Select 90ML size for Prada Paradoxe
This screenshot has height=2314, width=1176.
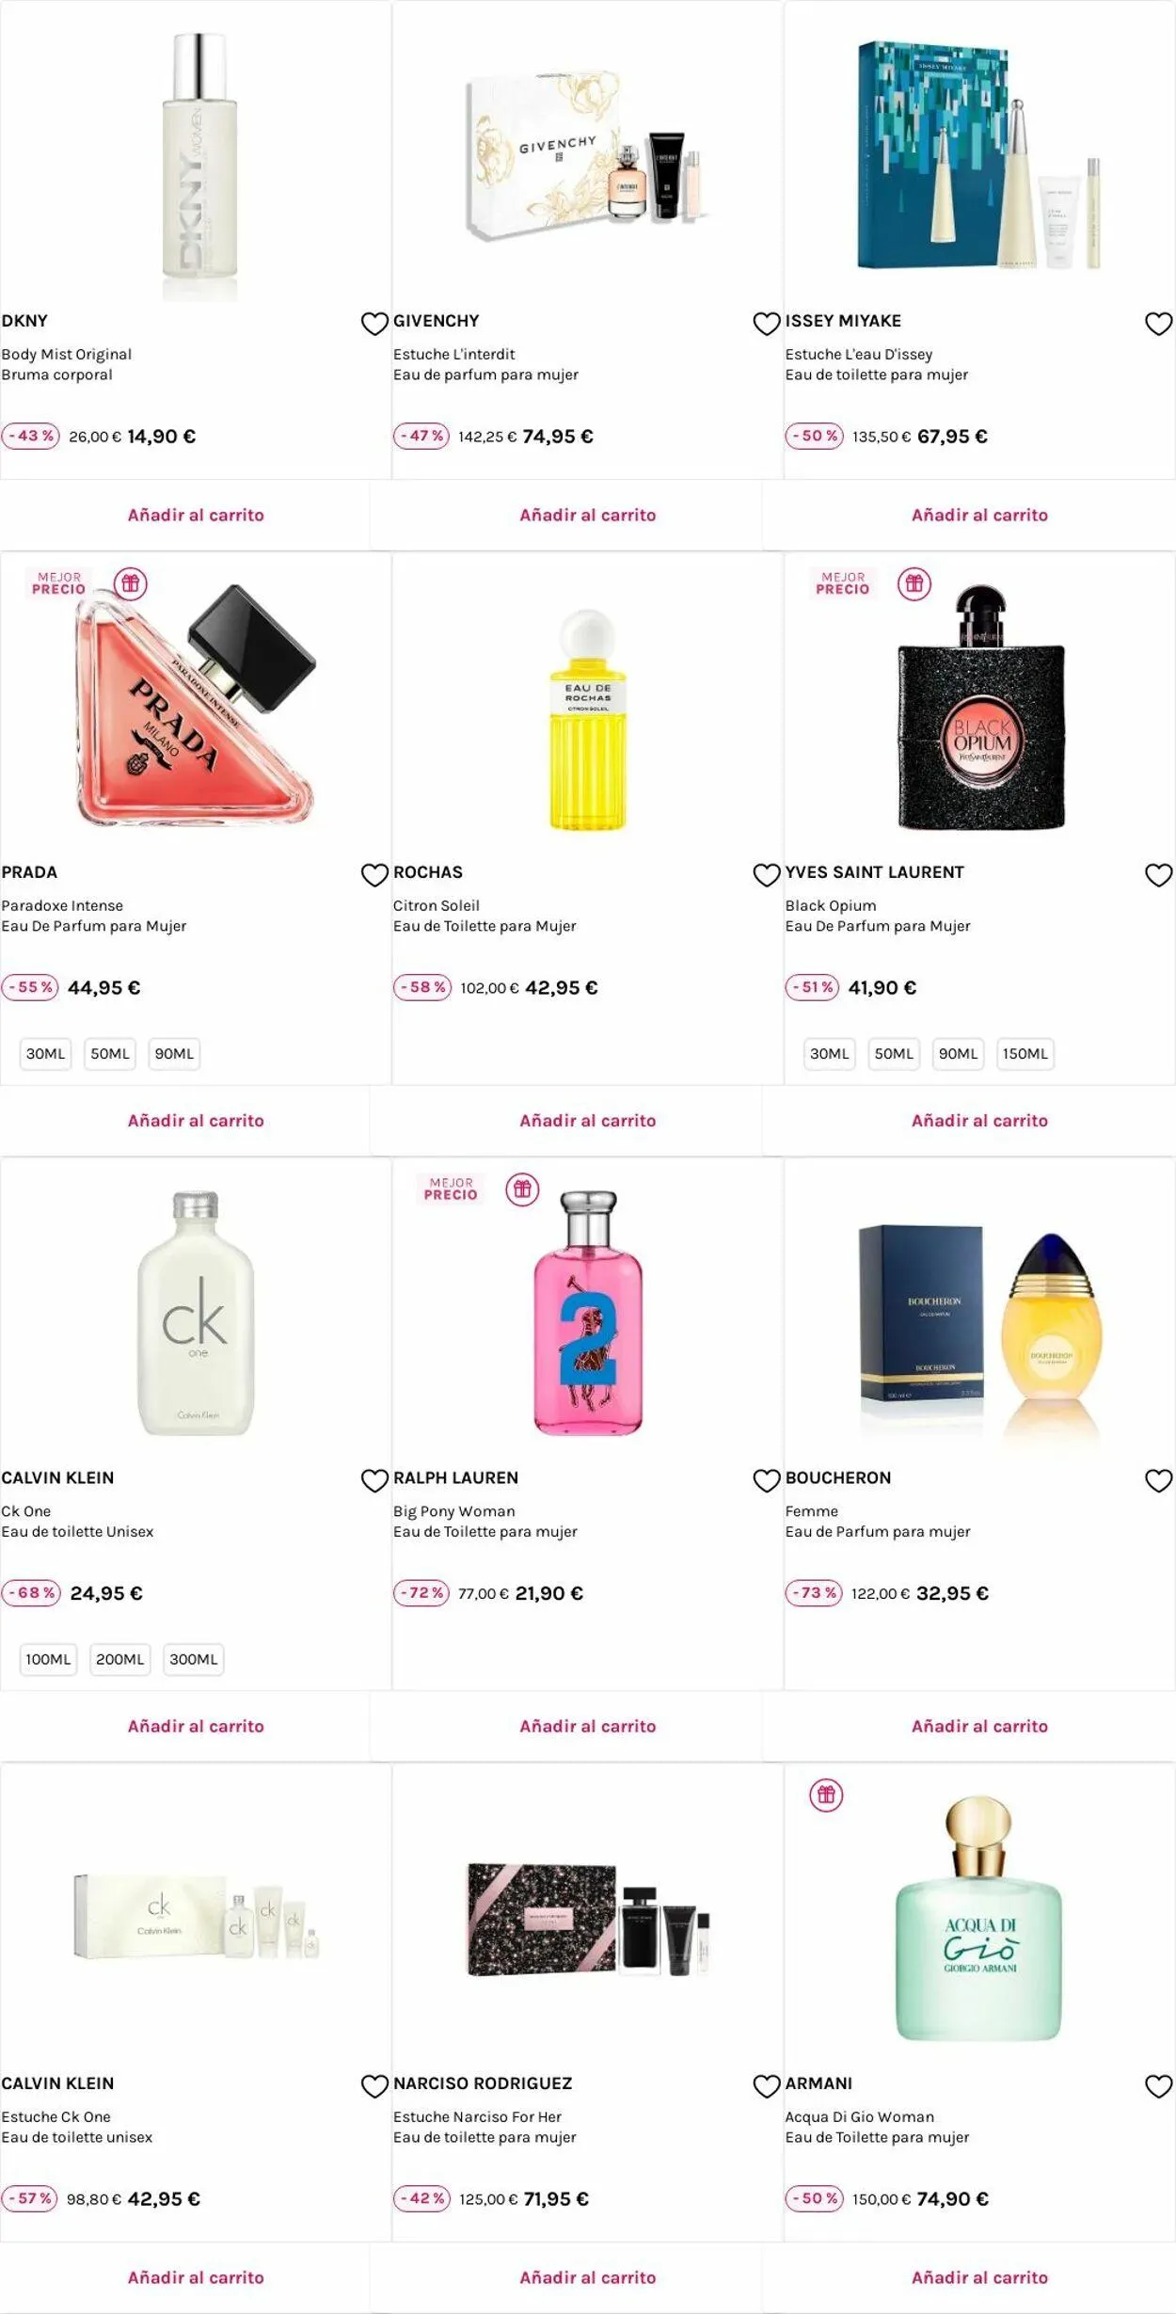(x=174, y=1054)
